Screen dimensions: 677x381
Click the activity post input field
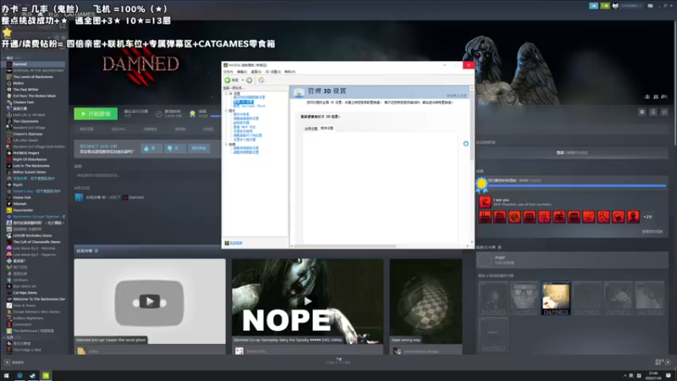[x=146, y=175]
